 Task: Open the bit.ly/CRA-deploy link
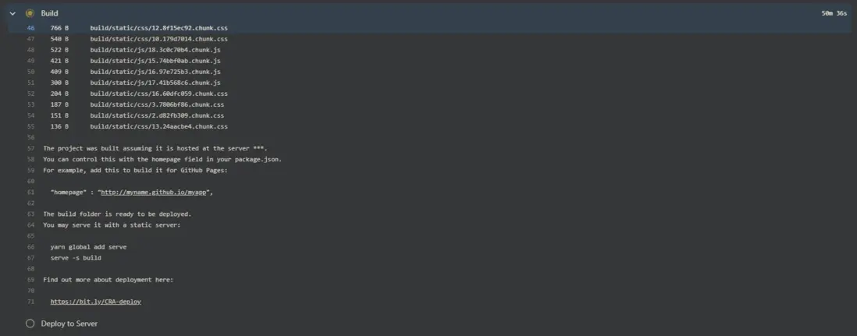tap(95, 301)
